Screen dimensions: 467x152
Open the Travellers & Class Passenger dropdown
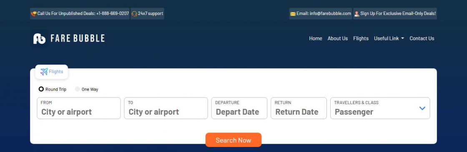pyautogui.click(x=380, y=108)
